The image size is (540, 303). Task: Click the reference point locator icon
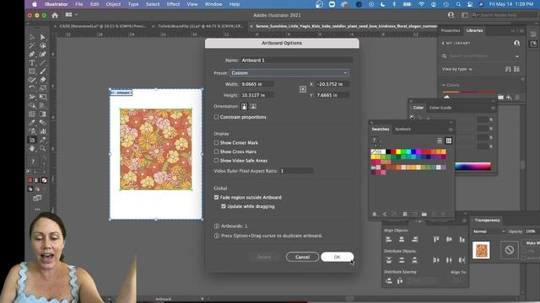point(303,89)
